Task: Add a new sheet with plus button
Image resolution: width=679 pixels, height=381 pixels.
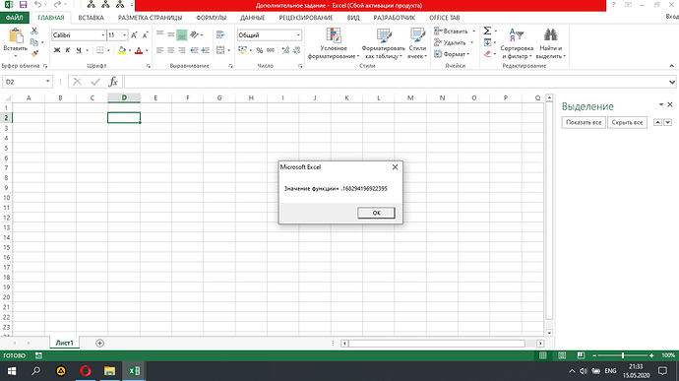Action: coord(99,343)
